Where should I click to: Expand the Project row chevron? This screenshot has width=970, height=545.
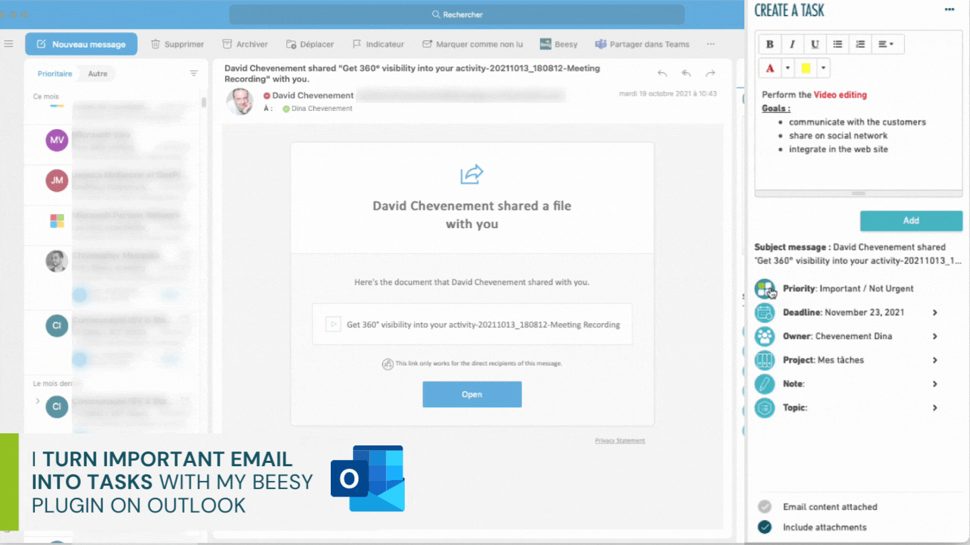coord(935,360)
